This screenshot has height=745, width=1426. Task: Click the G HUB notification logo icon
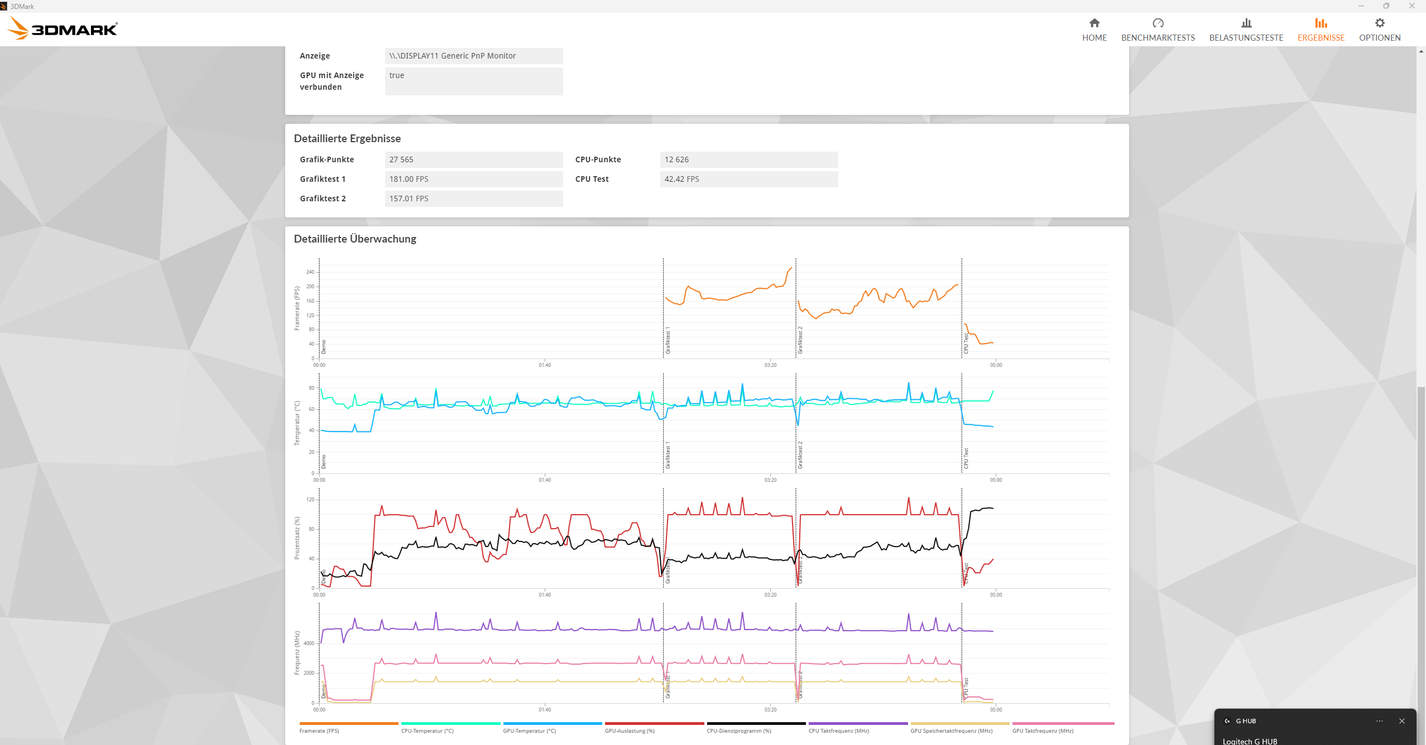1227,721
